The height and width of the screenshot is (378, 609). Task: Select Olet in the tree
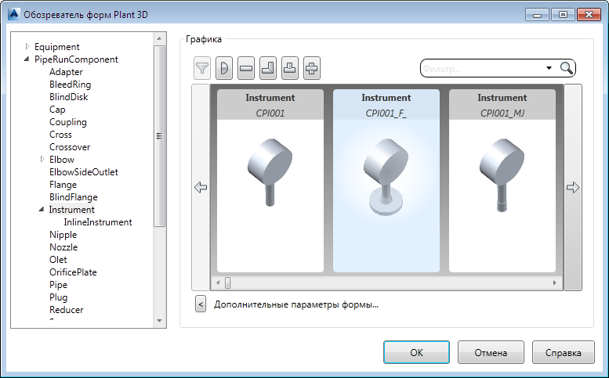(x=58, y=259)
